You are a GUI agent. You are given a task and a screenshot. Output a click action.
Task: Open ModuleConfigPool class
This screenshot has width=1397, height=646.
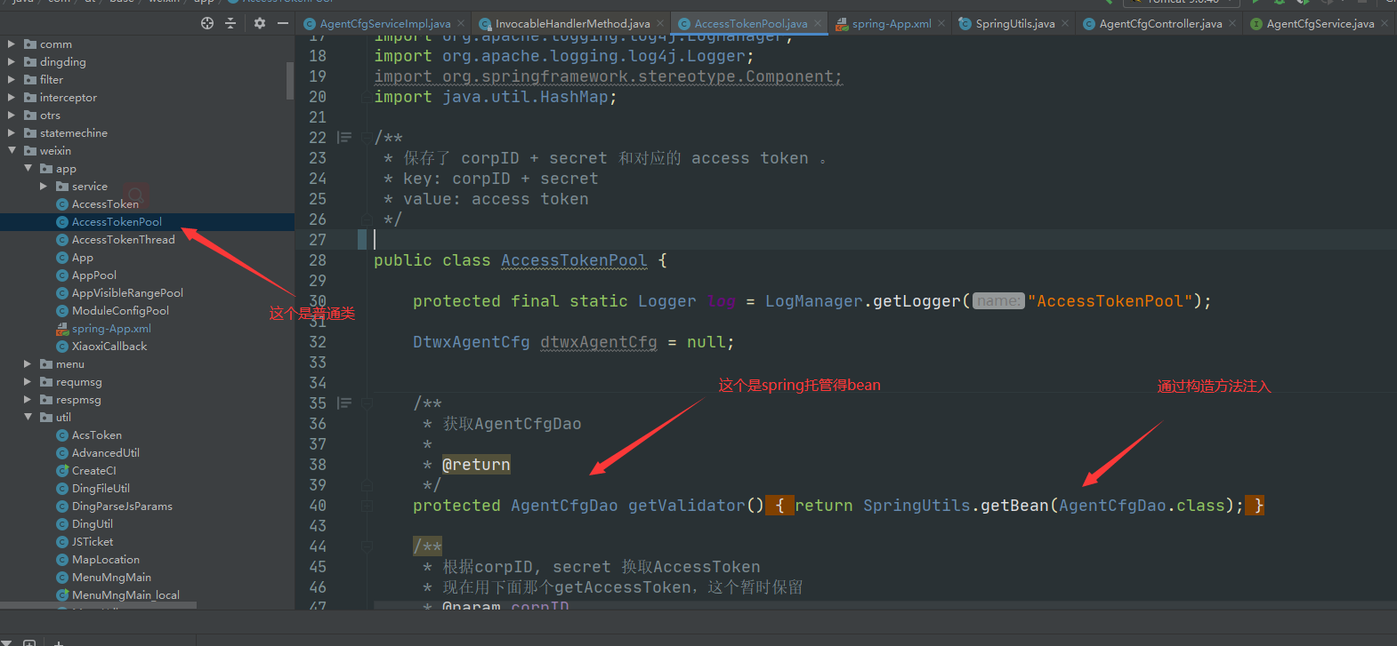[x=120, y=310]
